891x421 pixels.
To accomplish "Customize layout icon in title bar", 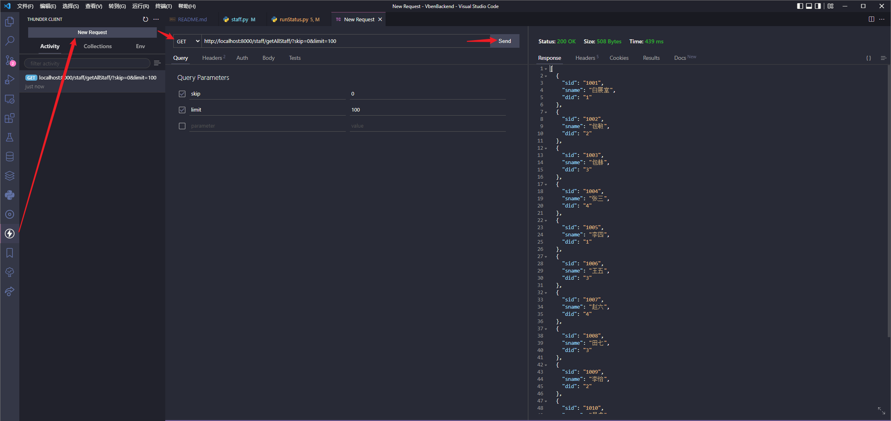I will point(830,6).
